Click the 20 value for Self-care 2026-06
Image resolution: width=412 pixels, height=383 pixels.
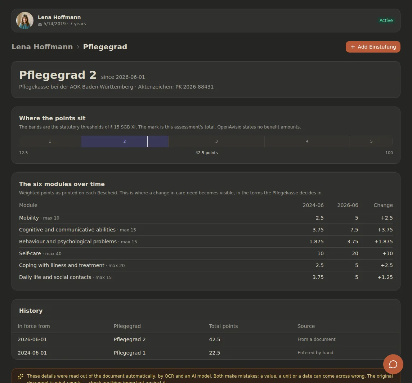coord(355,253)
